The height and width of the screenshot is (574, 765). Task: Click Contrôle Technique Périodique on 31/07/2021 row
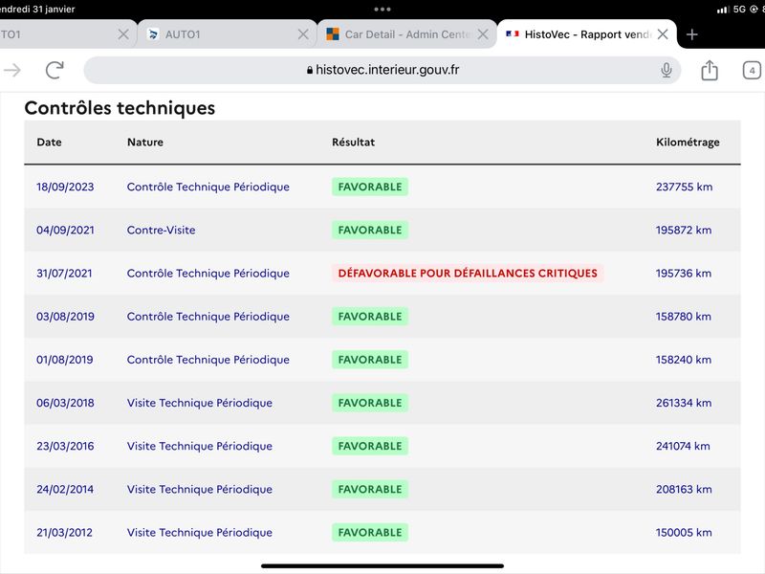pyautogui.click(x=208, y=273)
